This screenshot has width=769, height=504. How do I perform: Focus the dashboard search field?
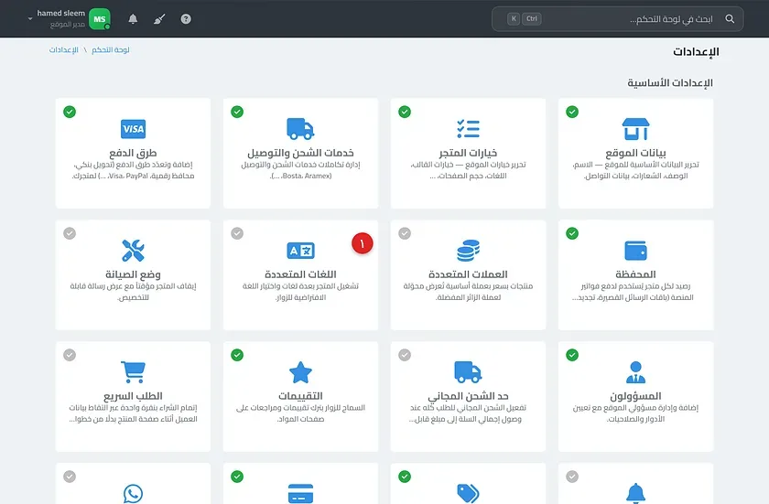(617, 18)
